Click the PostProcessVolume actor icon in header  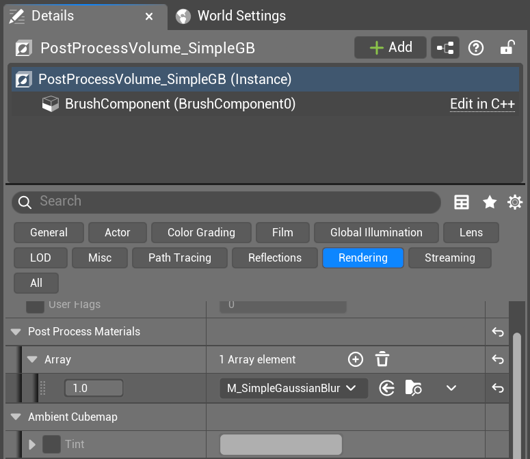(x=23, y=48)
